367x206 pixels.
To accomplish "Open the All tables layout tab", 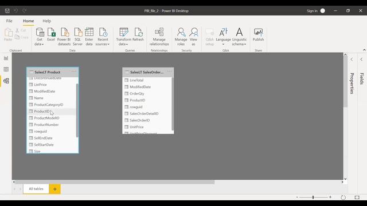I will coord(36,189).
